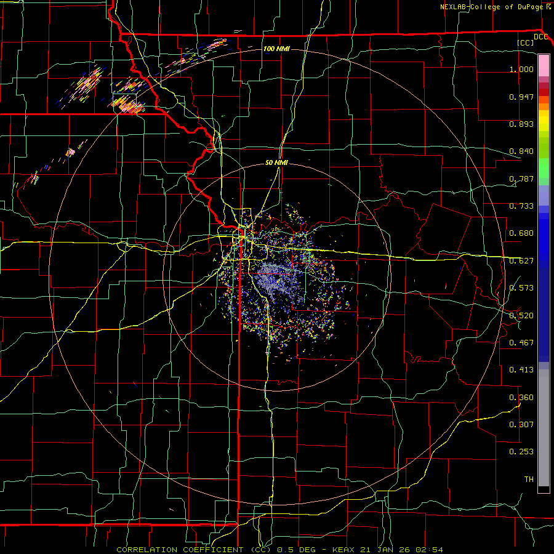This screenshot has height=554, width=554.
Task: Click the 1.000 scale value
Action: (521, 69)
